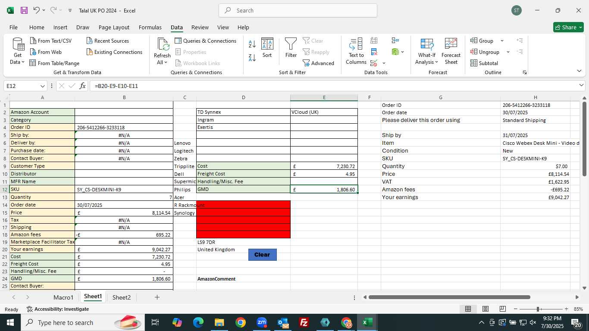Click the blue Clear button in sheet
Viewport: 589px width, 331px height.
point(262,255)
